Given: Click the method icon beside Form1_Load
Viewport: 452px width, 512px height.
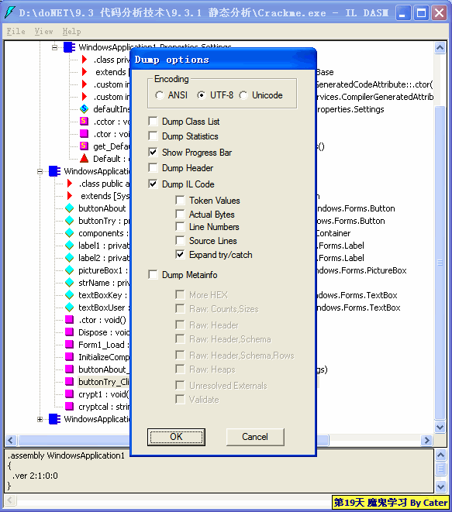Looking at the screenshot, I should click(x=69, y=344).
